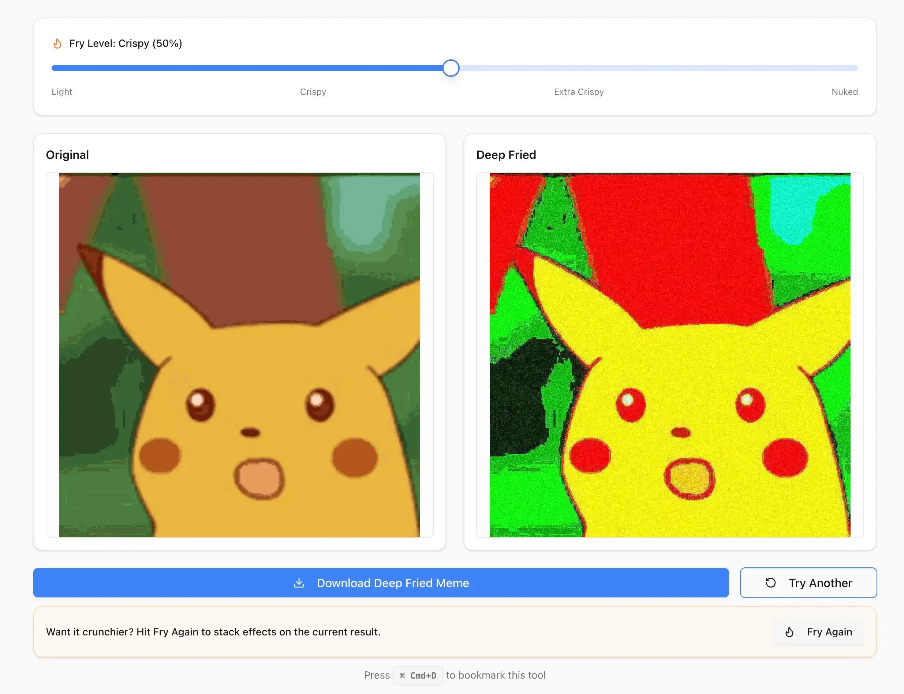Click the flame icon beside Fry Level
904x694 pixels.
point(57,43)
